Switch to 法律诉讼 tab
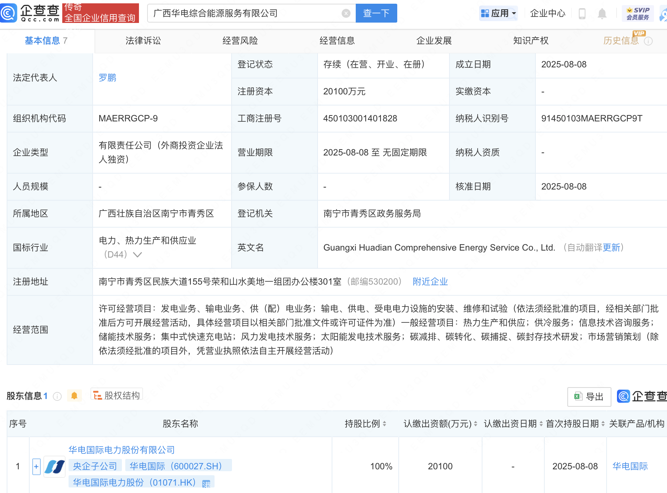The width and height of the screenshot is (667, 493). click(x=143, y=41)
